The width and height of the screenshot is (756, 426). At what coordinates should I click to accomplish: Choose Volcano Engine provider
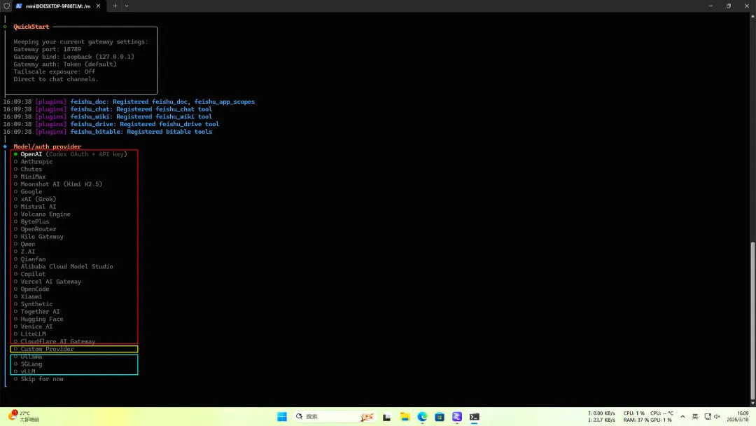click(x=42, y=214)
